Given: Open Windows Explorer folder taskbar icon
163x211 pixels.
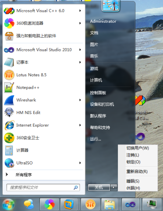Looking at the screenshot, I should 110,204.
